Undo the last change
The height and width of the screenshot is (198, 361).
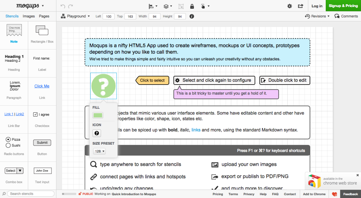click(x=63, y=6)
